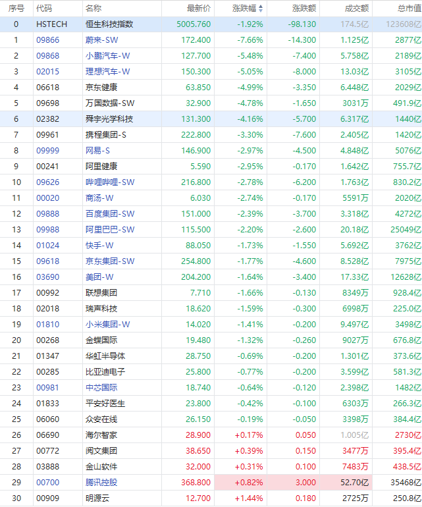Sort by the 涨跌幅 sort arrow icon

pyautogui.click(x=261, y=9)
